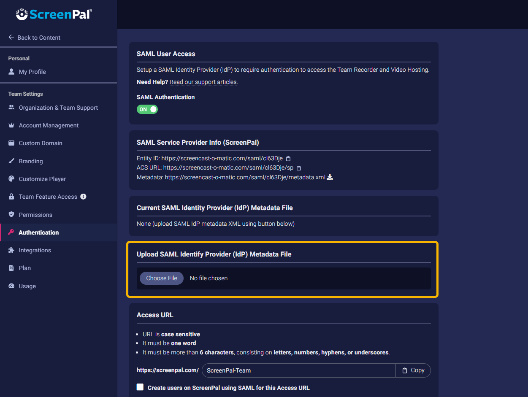Copy the Entity ID with clipboard icon
Image resolution: width=528 pixels, height=397 pixels.
(288, 159)
